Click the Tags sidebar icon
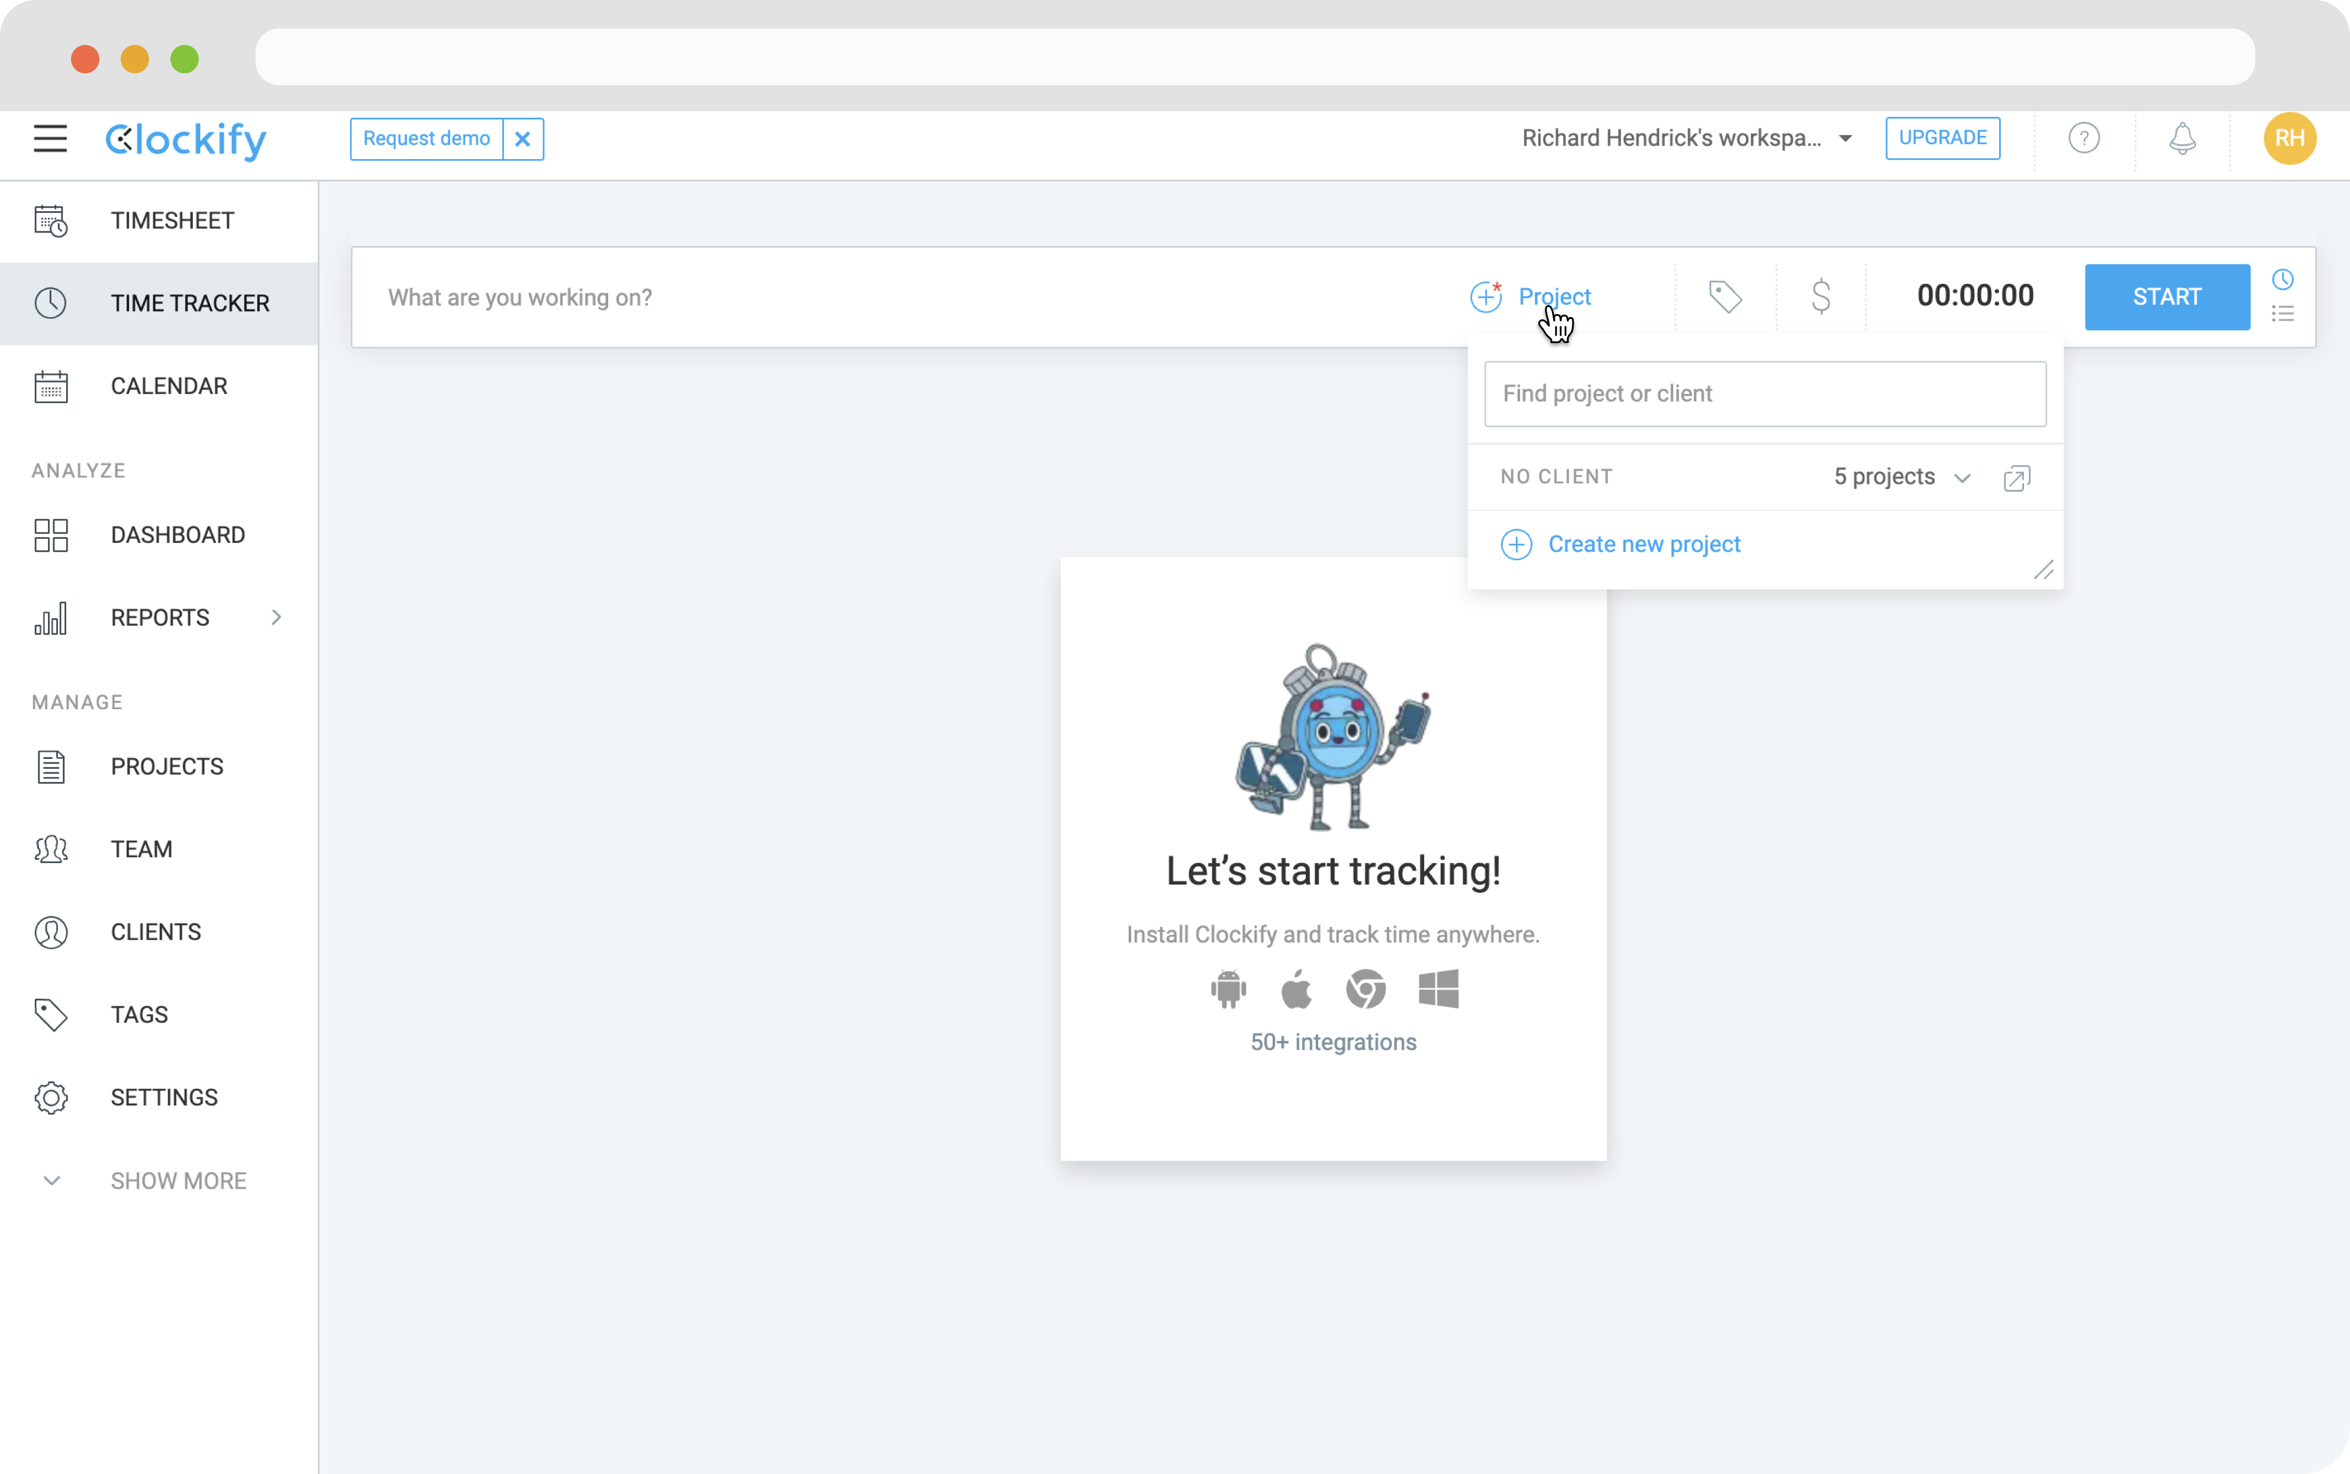 click(x=51, y=1016)
